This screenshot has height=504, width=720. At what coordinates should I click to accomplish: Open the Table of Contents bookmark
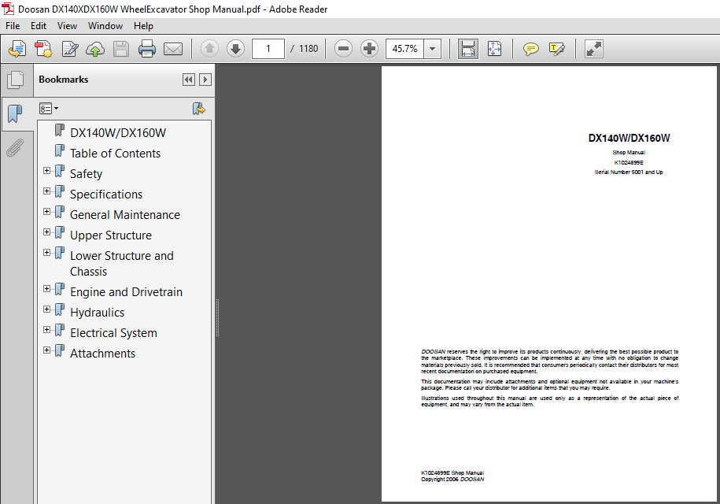(x=115, y=154)
